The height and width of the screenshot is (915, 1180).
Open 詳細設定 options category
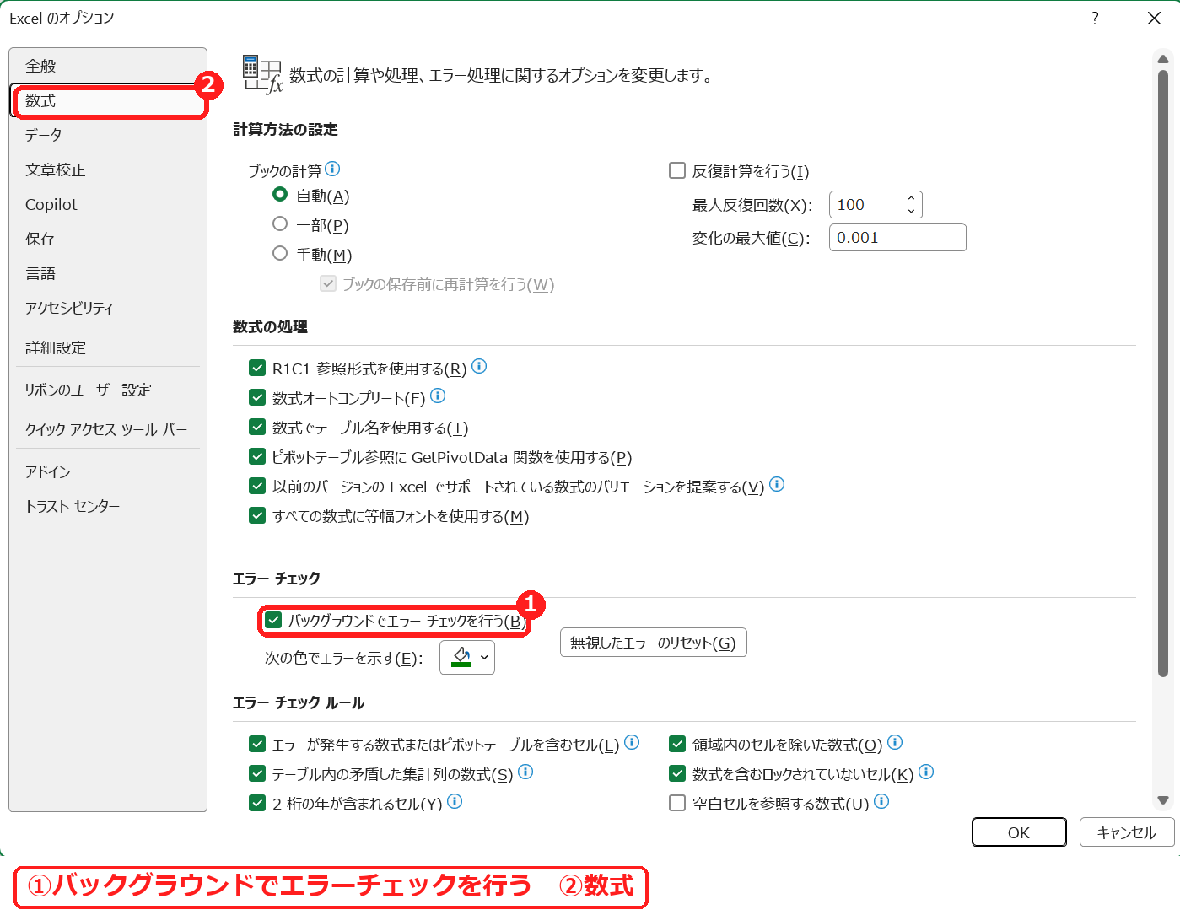(x=108, y=347)
